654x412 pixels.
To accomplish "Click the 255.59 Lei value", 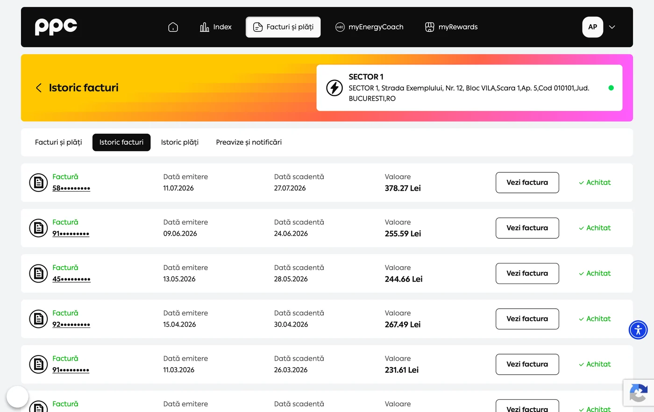I will [403, 234].
